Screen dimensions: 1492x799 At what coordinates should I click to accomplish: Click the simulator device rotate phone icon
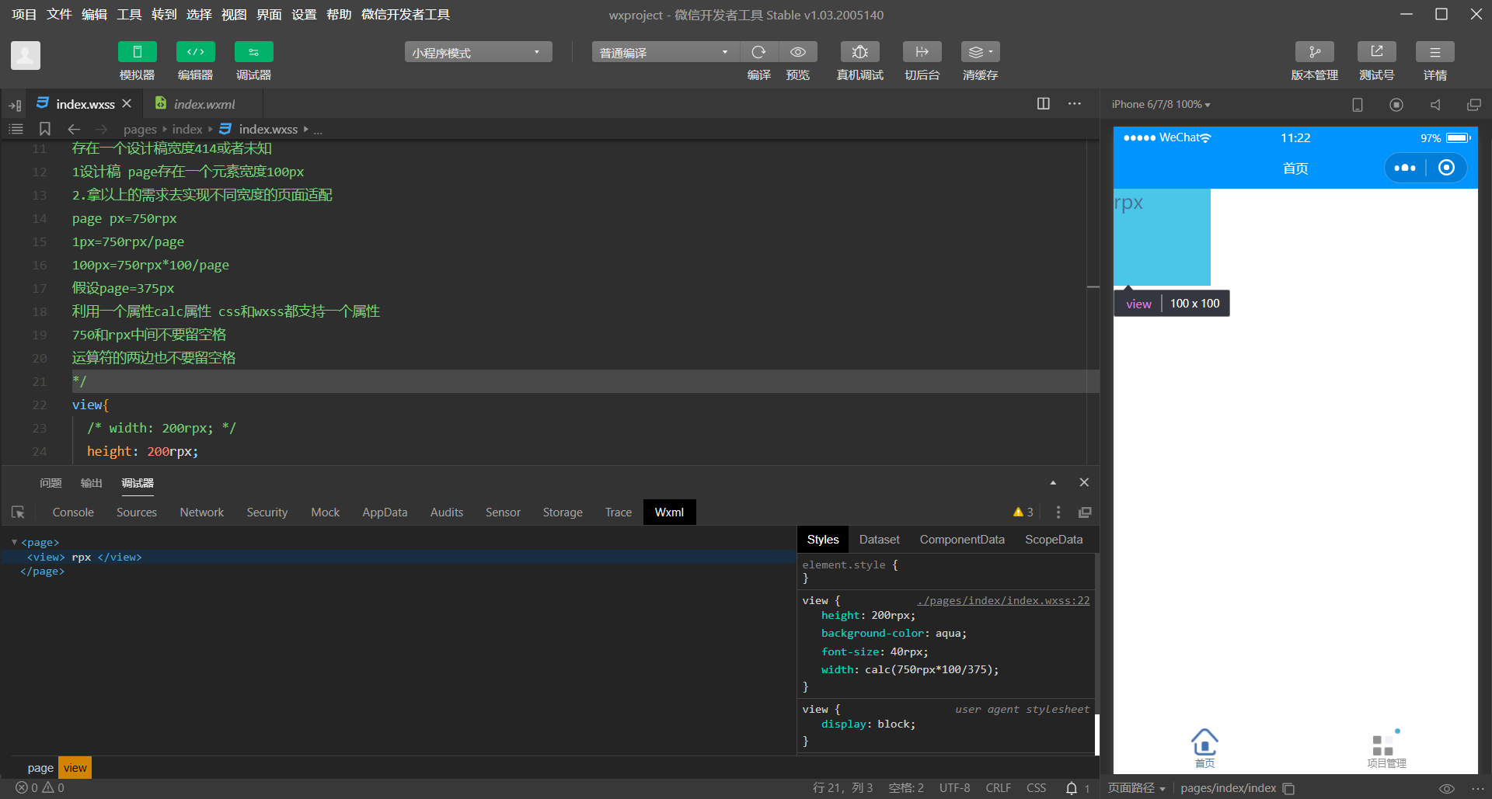pos(1358,105)
